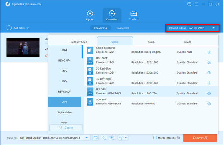Open the bottom preferences gear icon
This screenshot has width=223, height=145.
point(121,138)
